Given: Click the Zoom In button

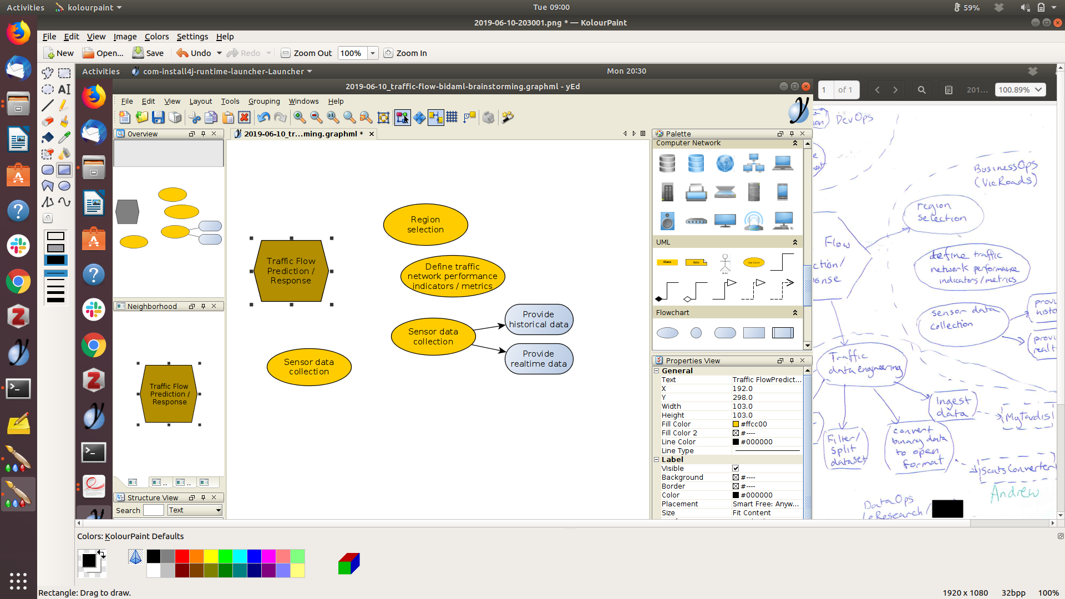Looking at the screenshot, I should [x=405, y=53].
